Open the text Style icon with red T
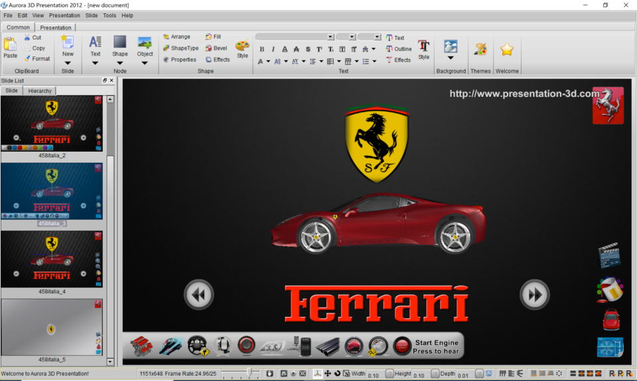This screenshot has width=637, height=381. (424, 46)
